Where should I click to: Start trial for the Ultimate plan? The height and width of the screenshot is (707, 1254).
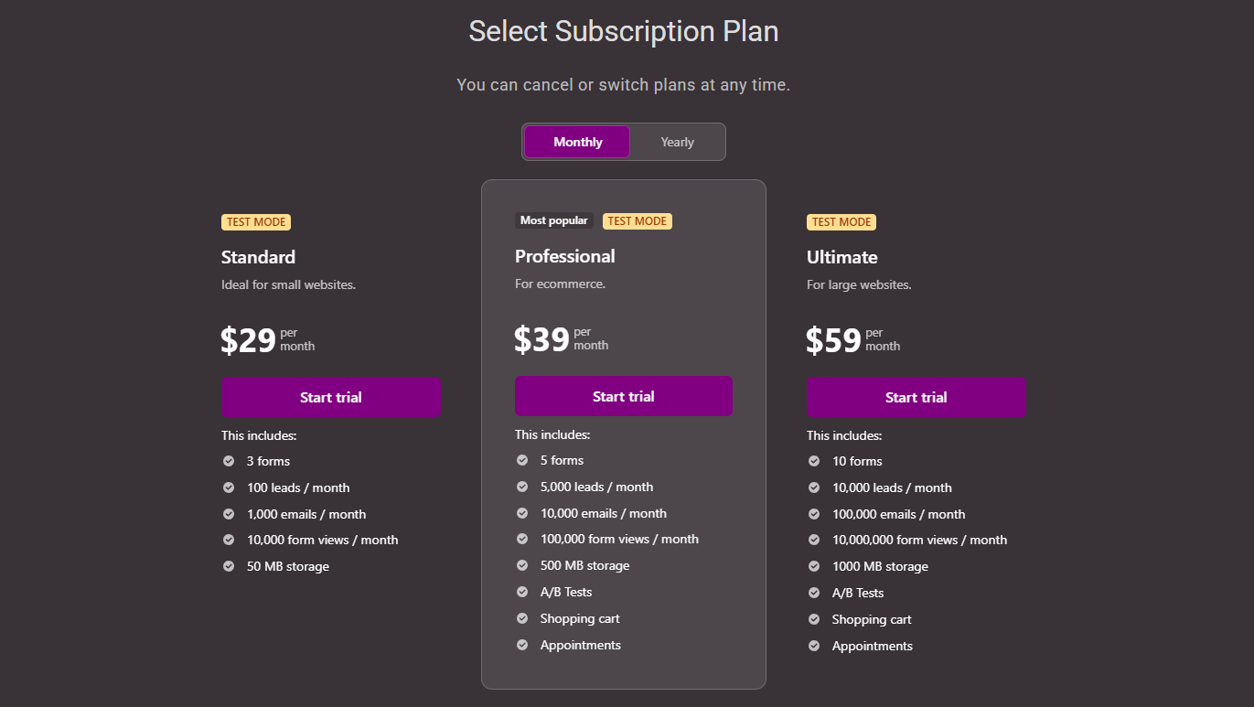click(x=916, y=397)
